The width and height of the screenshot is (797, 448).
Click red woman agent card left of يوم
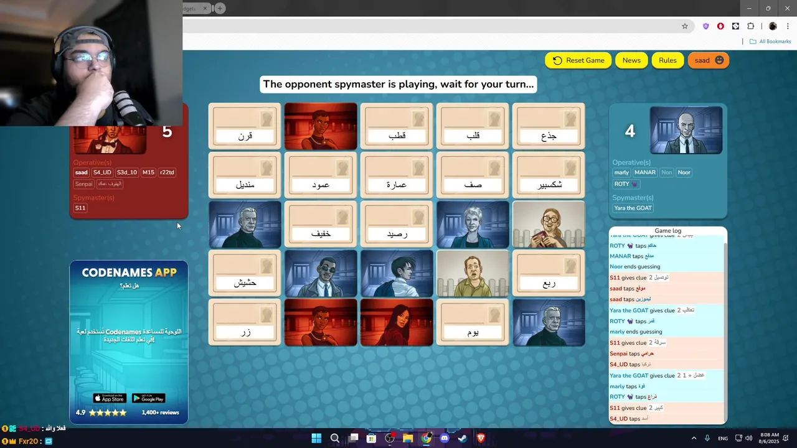click(397, 322)
